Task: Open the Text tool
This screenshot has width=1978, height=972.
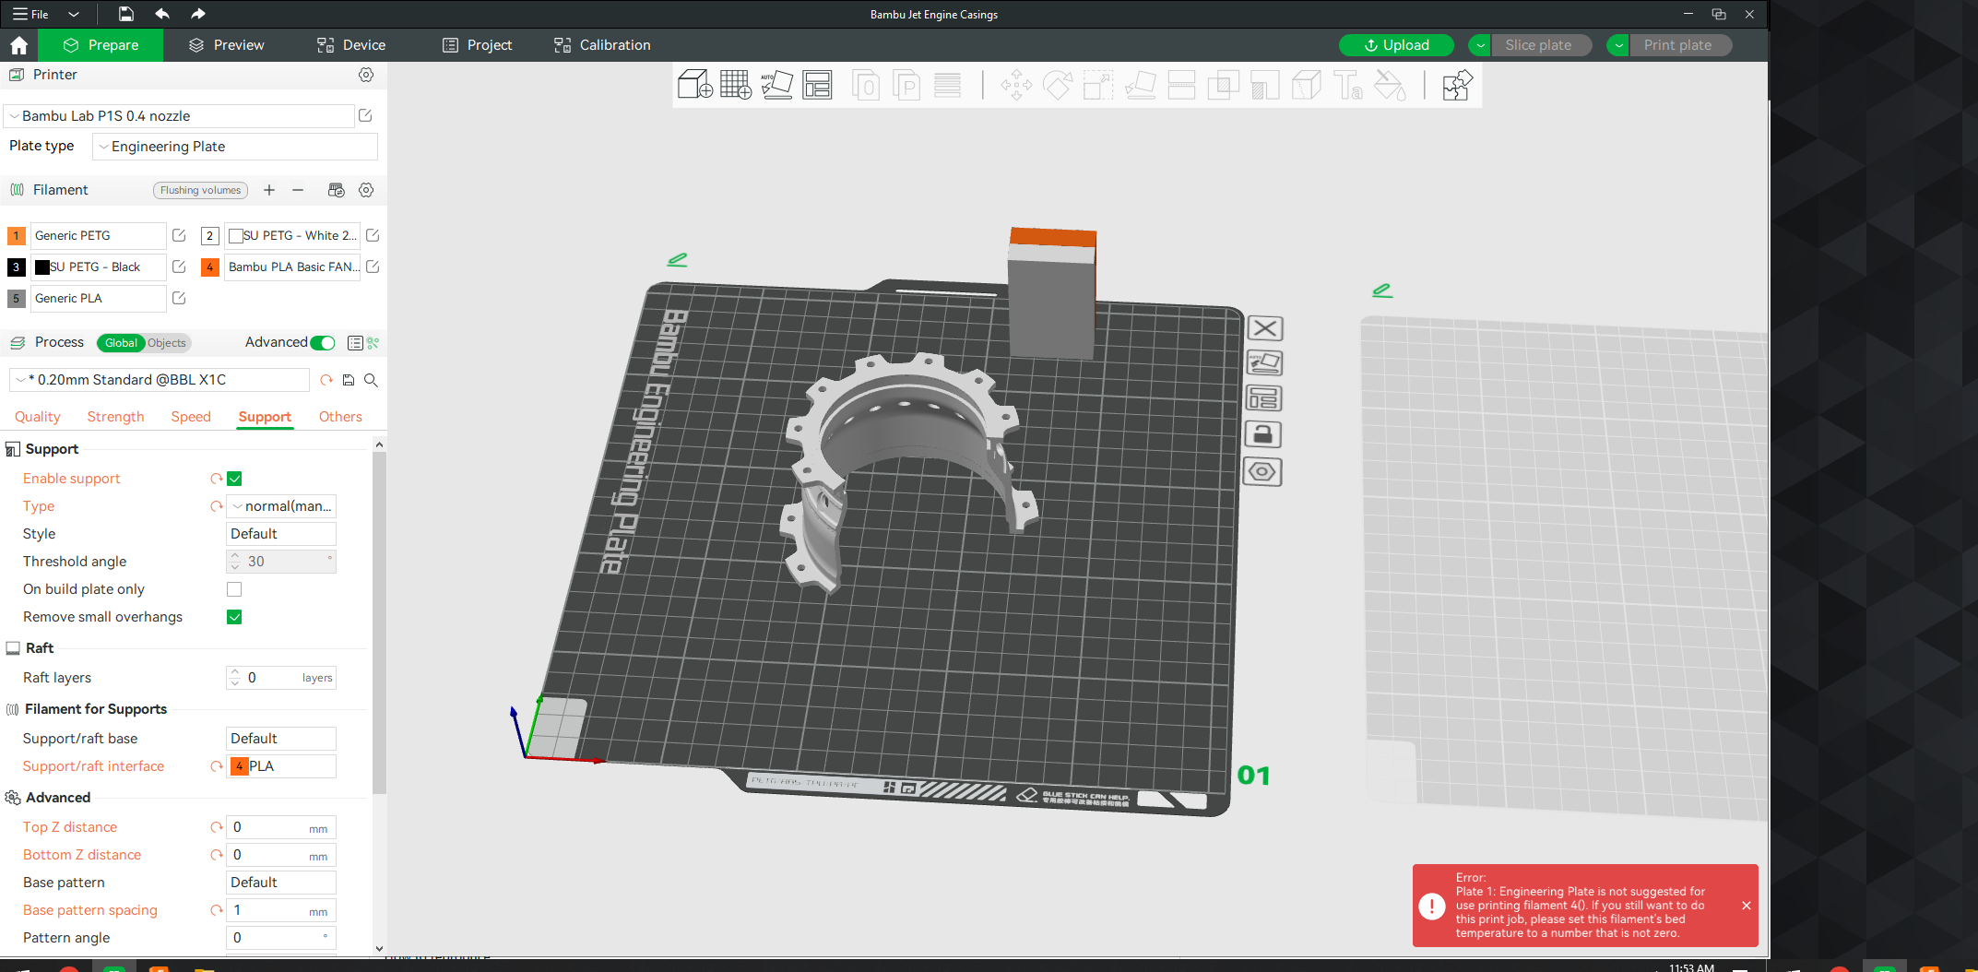Action: click(x=1348, y=85)
